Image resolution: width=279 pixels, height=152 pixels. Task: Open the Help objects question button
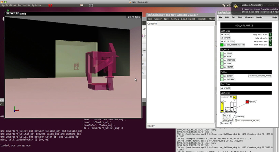coord(270,38)
